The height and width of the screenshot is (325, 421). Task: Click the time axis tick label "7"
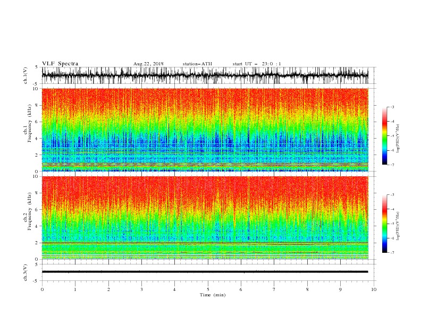click(x=274, y=289)
